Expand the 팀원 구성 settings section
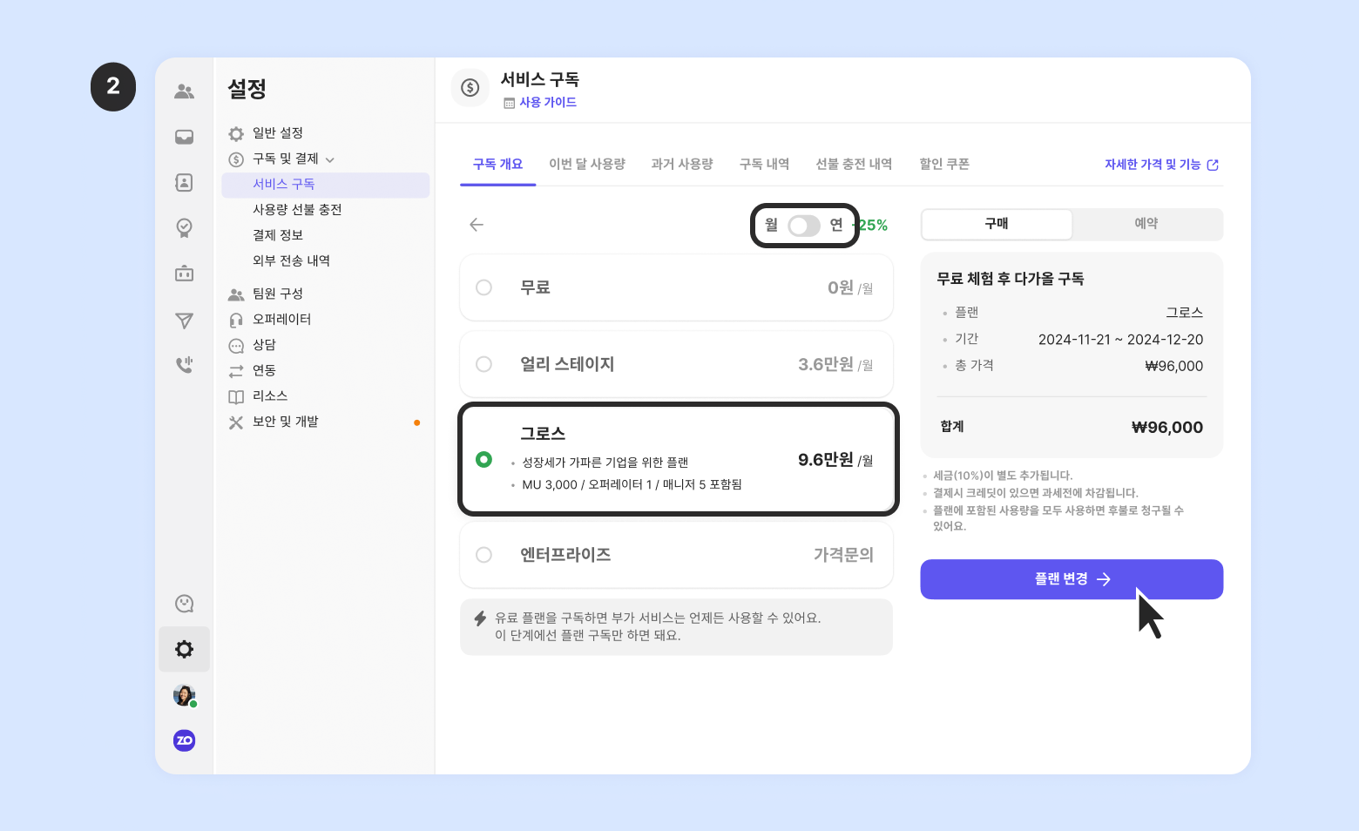The height and width of the screenshot is (831, 1359). 277,294
